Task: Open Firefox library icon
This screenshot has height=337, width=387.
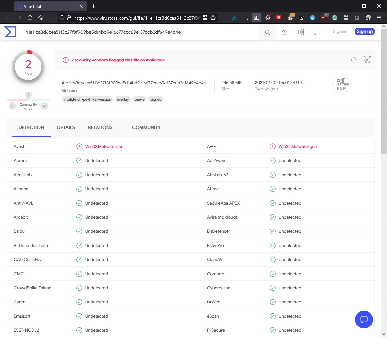Action: (x=245, y=18)
